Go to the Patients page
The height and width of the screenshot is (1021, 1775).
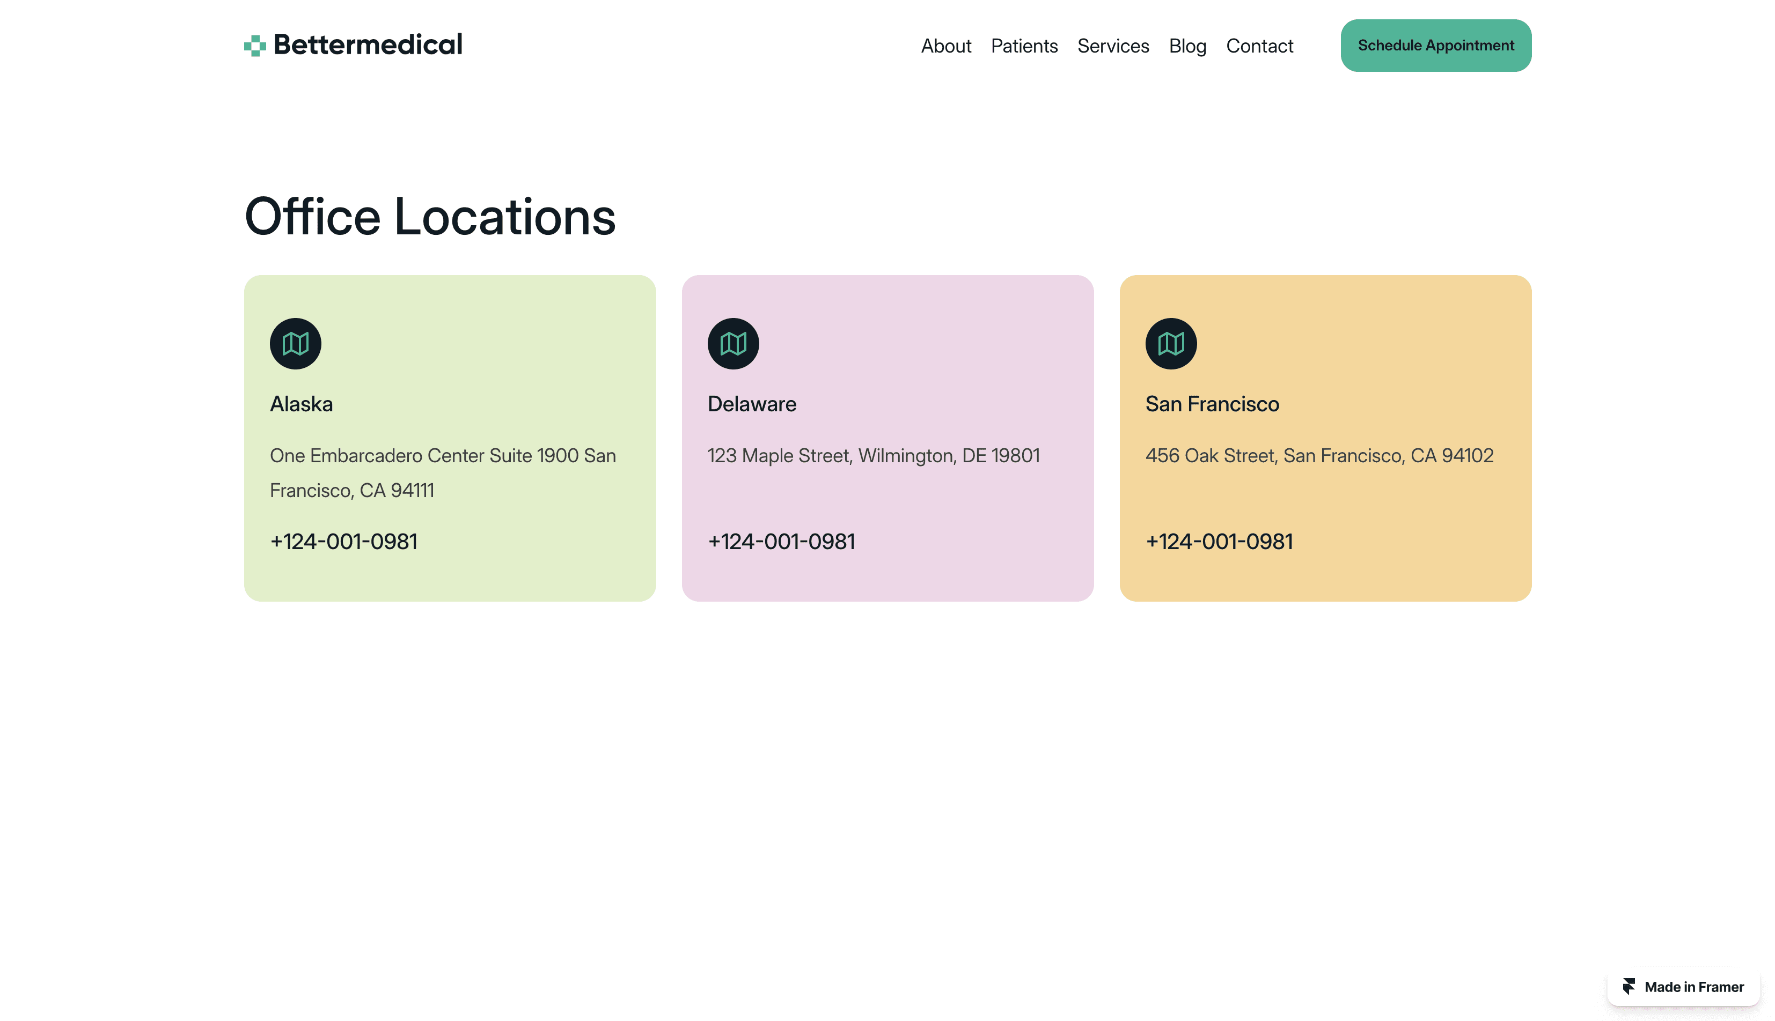point(1024,46)
